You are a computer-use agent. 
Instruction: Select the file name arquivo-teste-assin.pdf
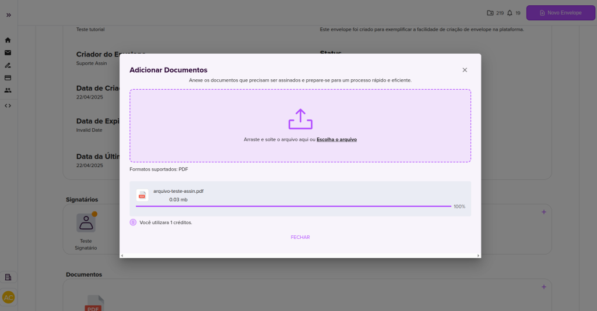click(178, 191)
